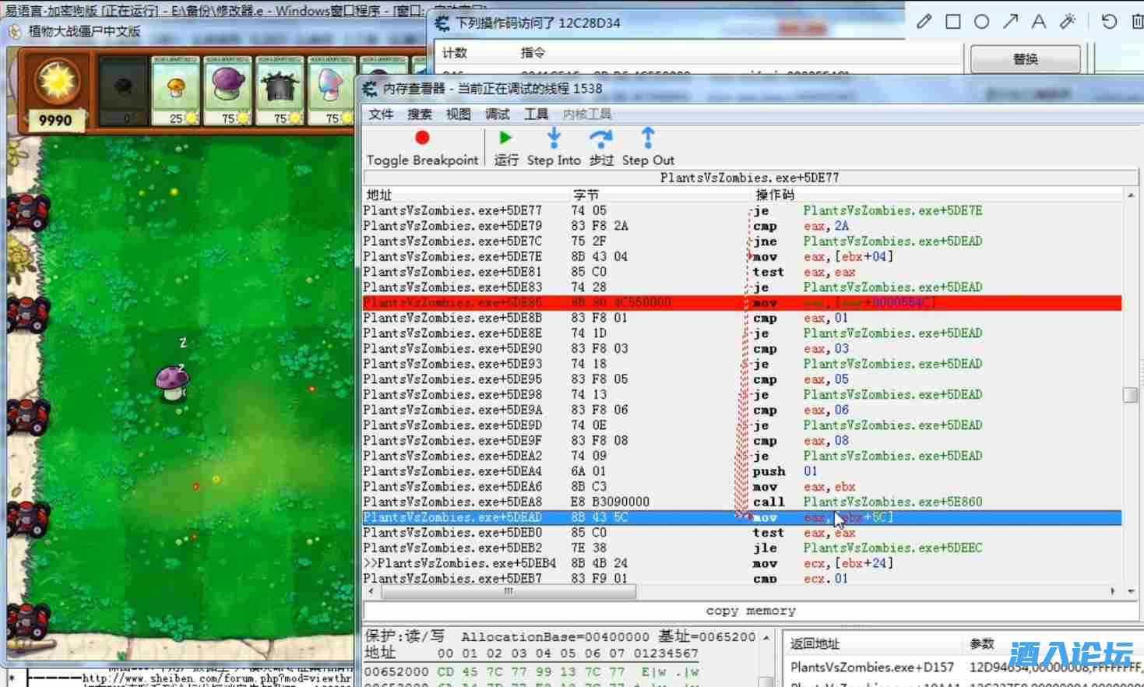Screen dimensions: 1144x687
Task: Open the 调试 (Debug) menu
Action: tap(497, 114)
